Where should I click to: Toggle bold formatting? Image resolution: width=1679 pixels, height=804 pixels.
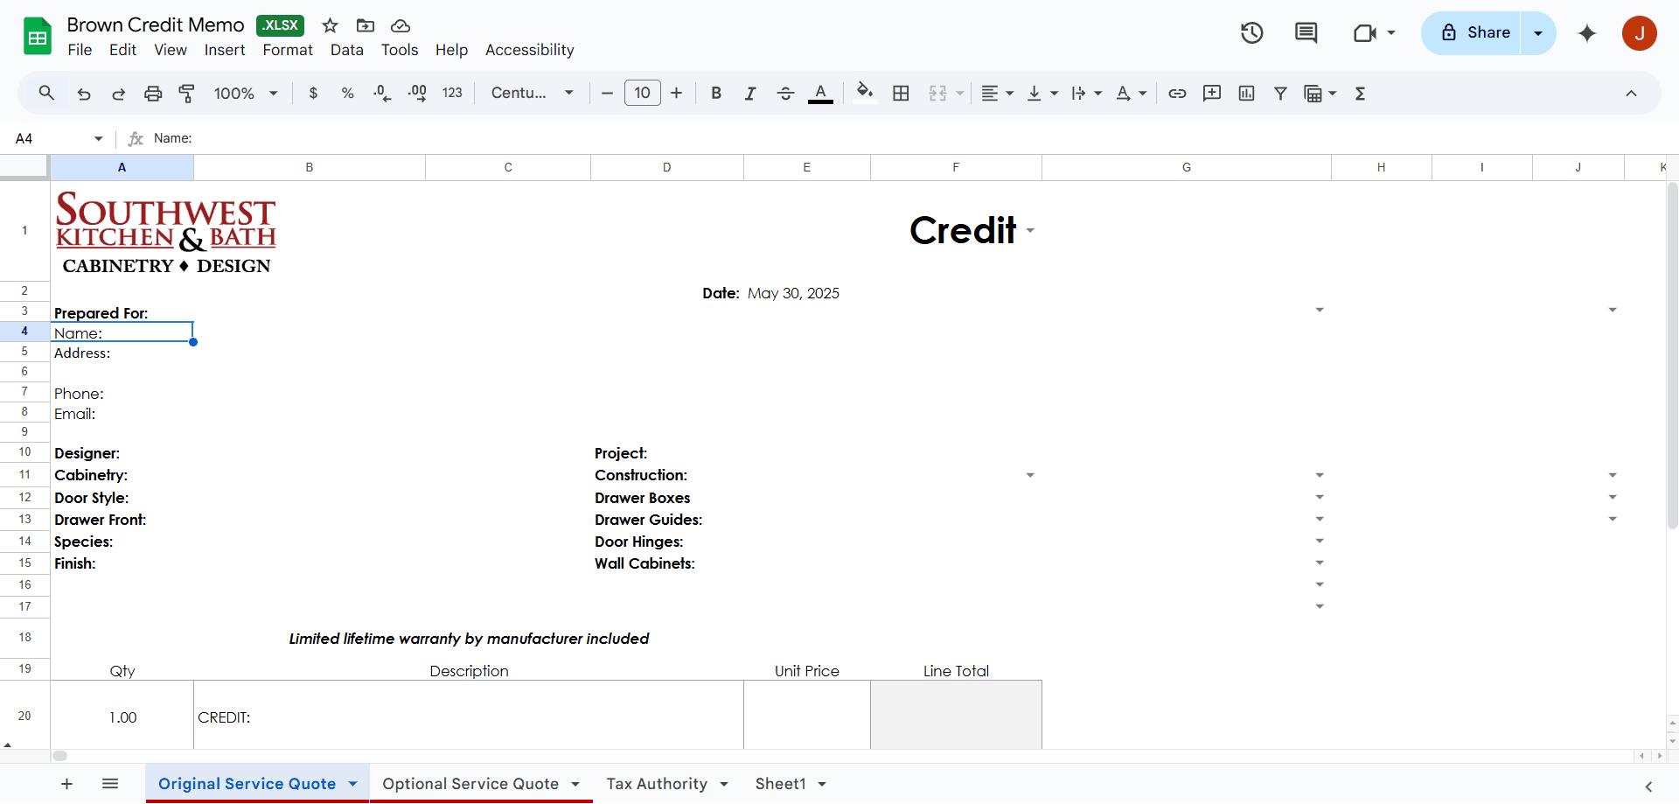click(716, 93)
